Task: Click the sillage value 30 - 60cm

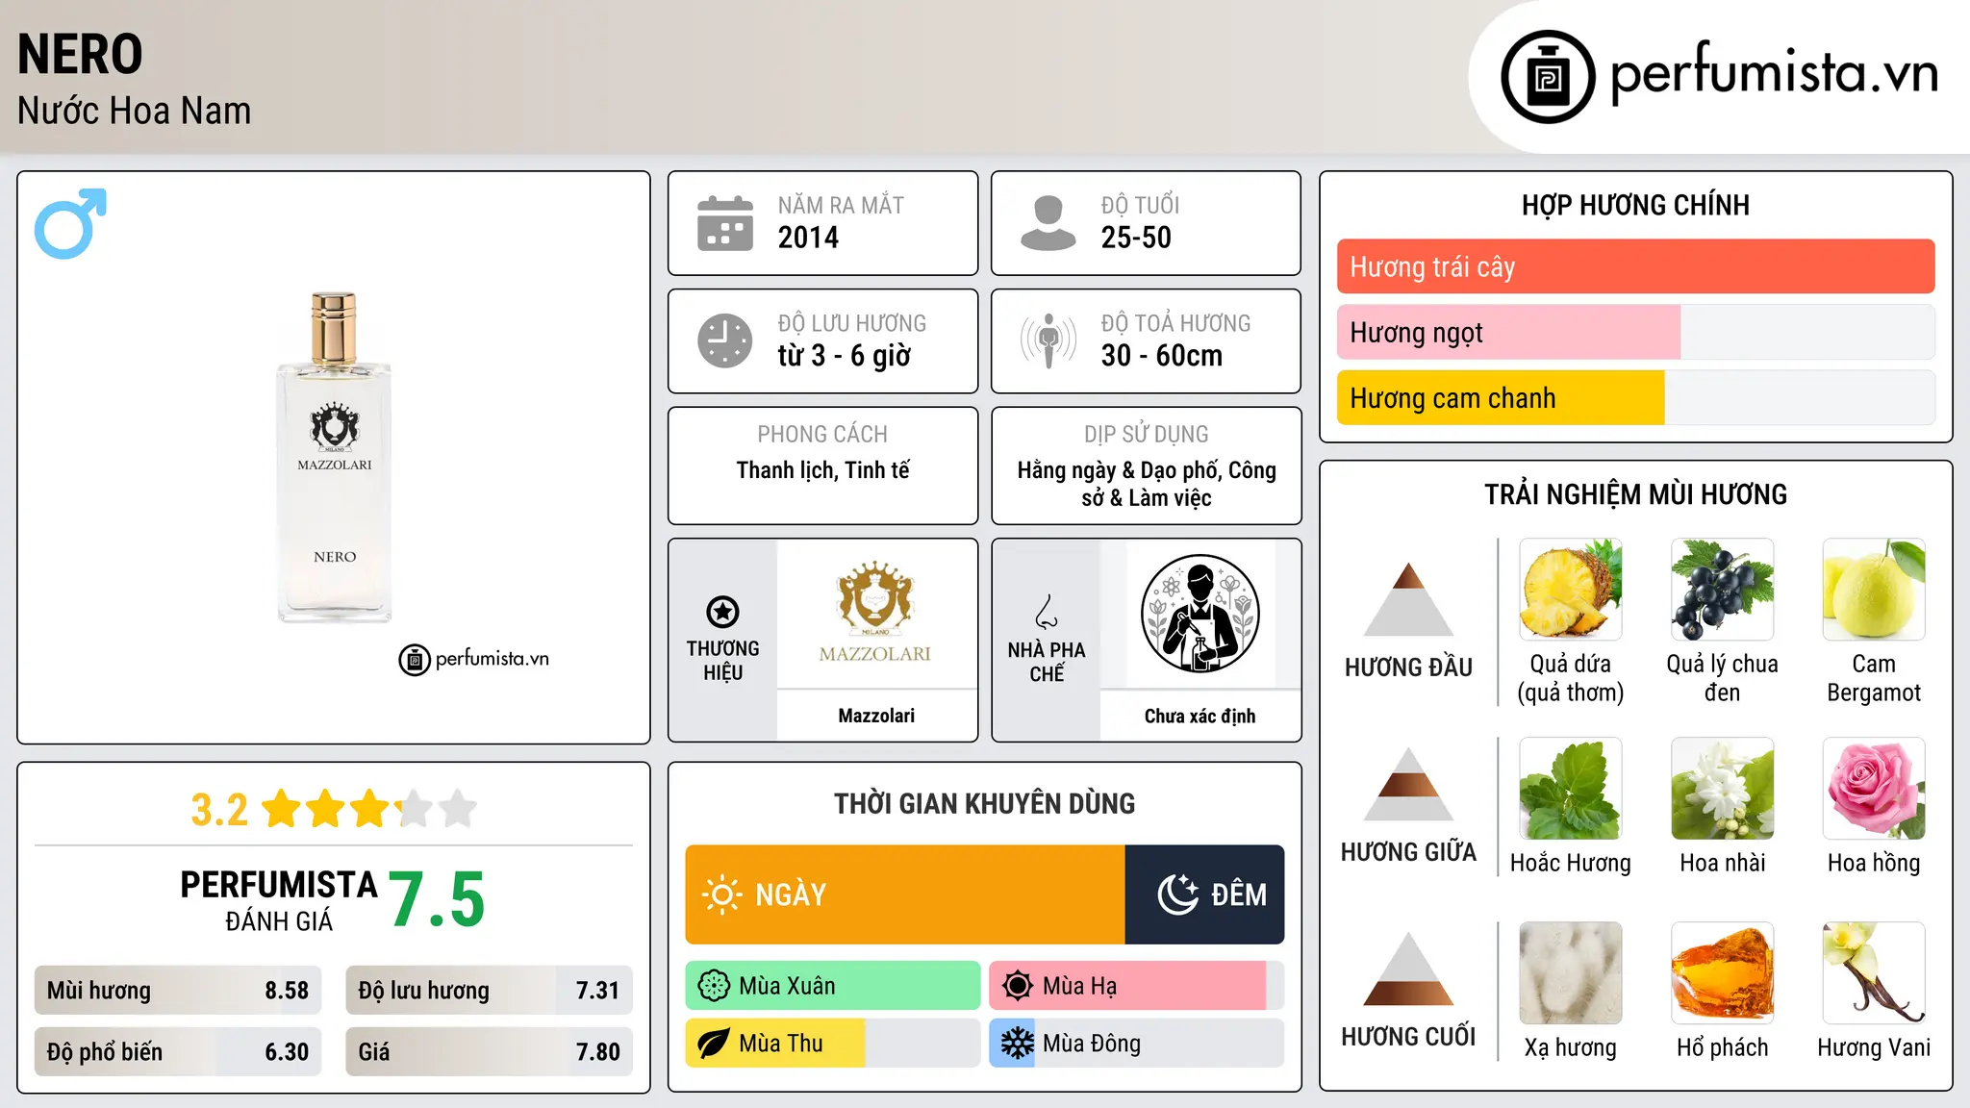Action: [x=1162, y=356]
